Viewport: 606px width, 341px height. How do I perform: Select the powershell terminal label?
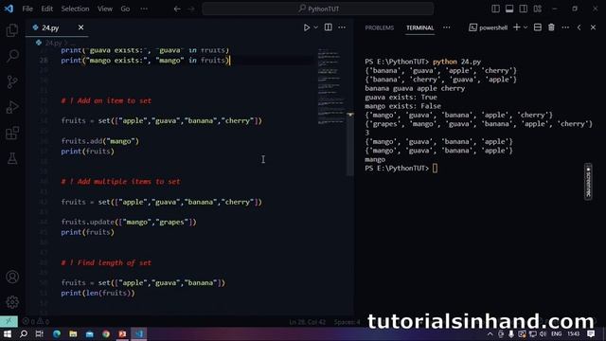(489, 27)
